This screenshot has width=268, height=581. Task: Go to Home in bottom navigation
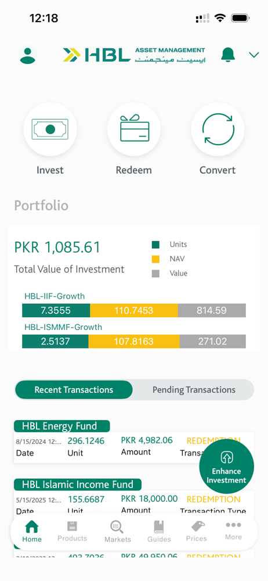[x=32, y=531]
